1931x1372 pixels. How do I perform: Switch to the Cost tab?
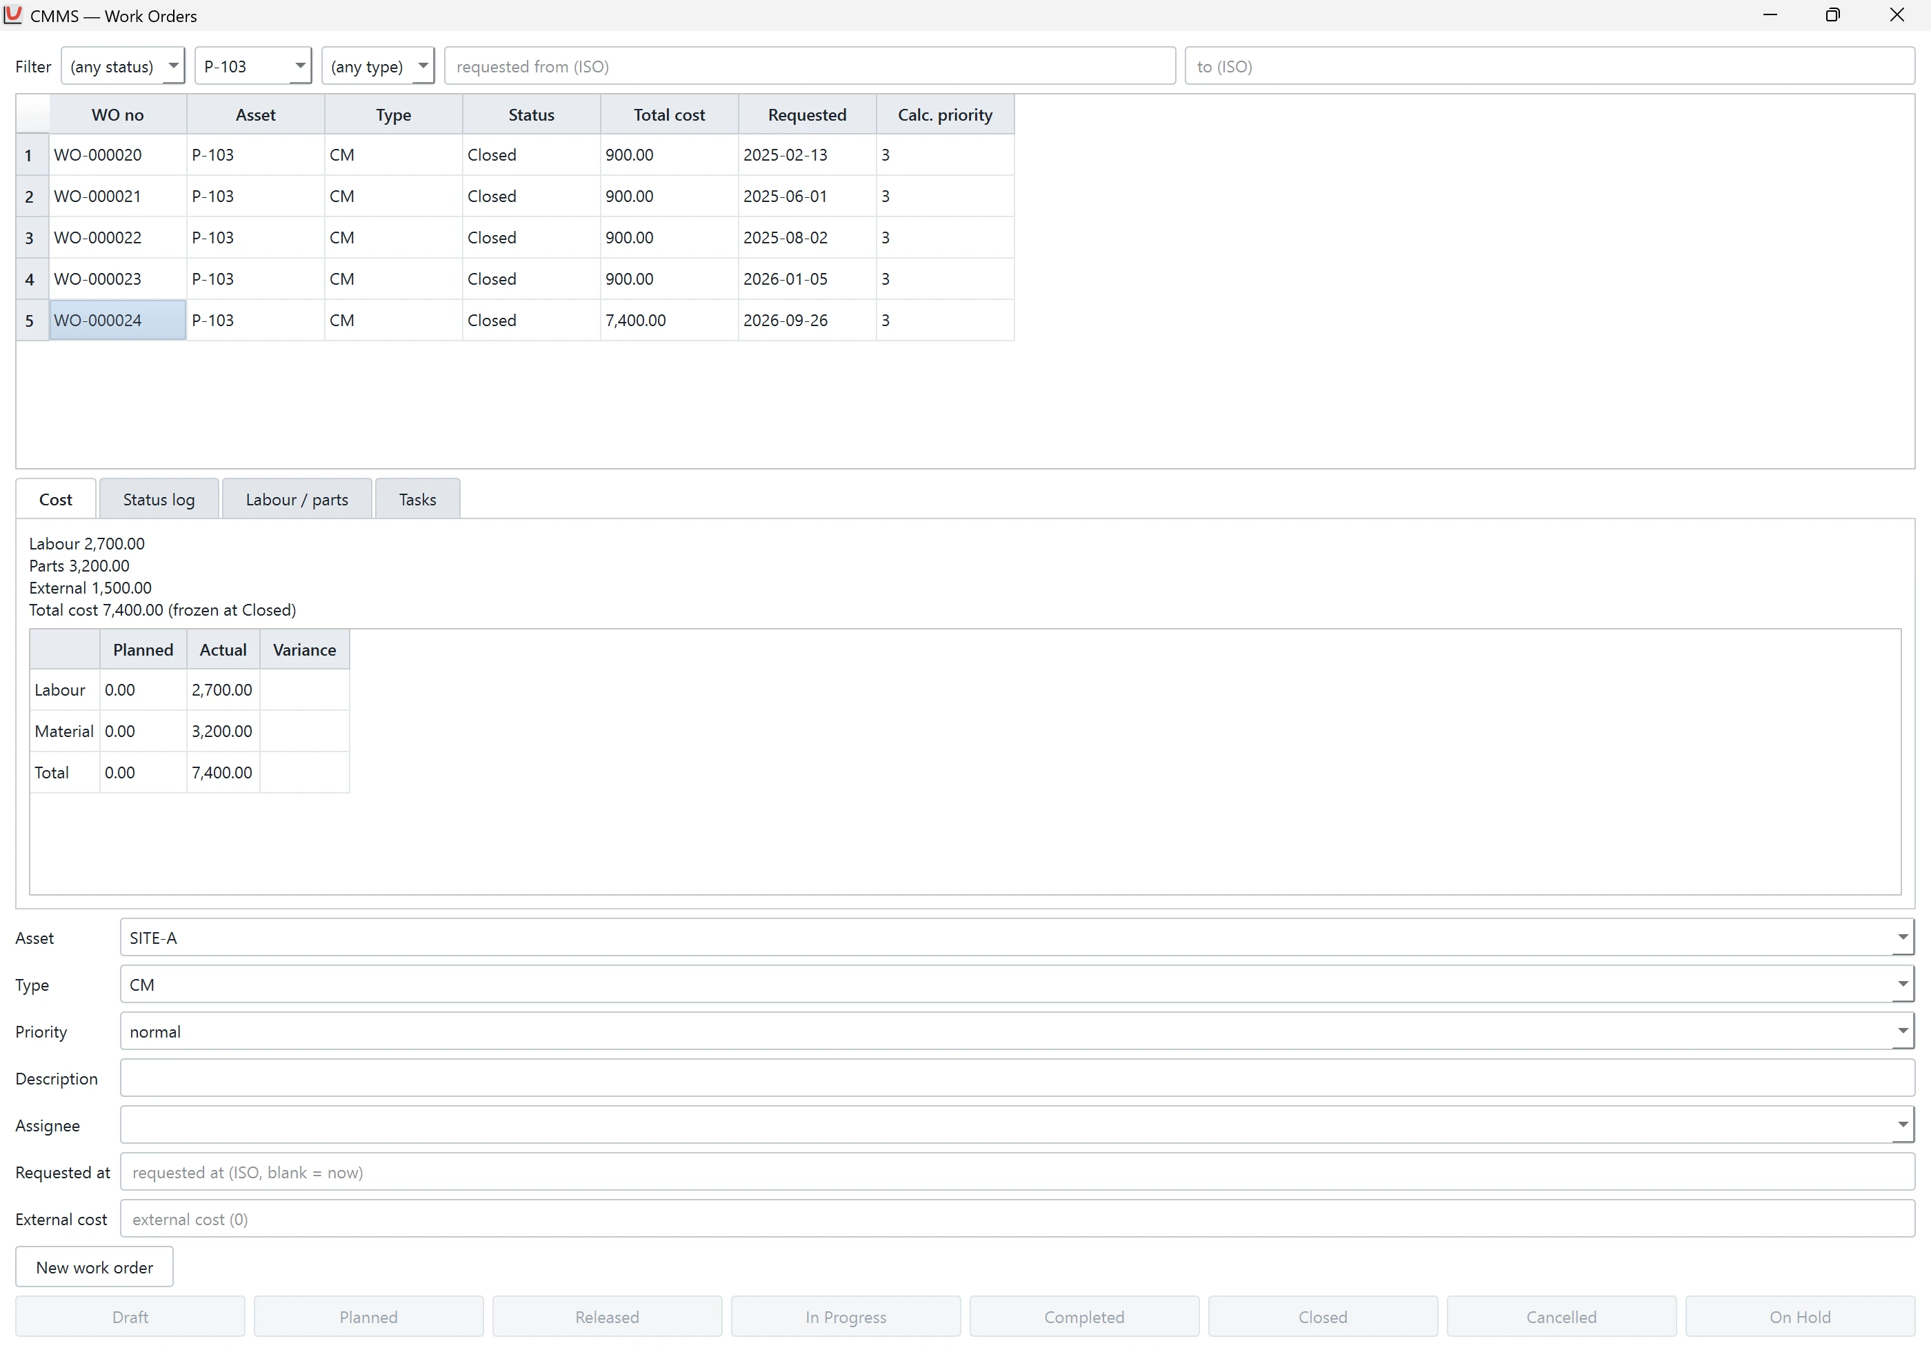click(56, 499)
